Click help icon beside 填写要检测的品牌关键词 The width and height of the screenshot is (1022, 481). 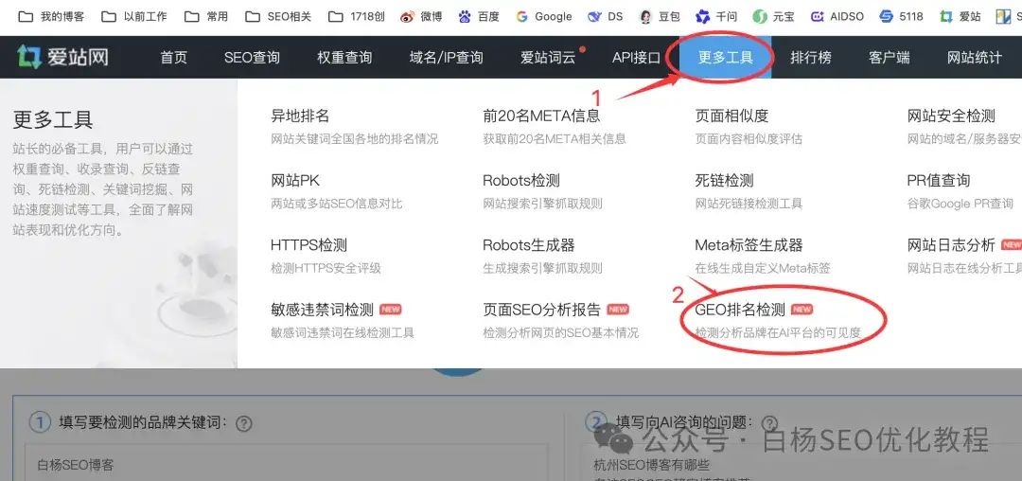[244, 423]
